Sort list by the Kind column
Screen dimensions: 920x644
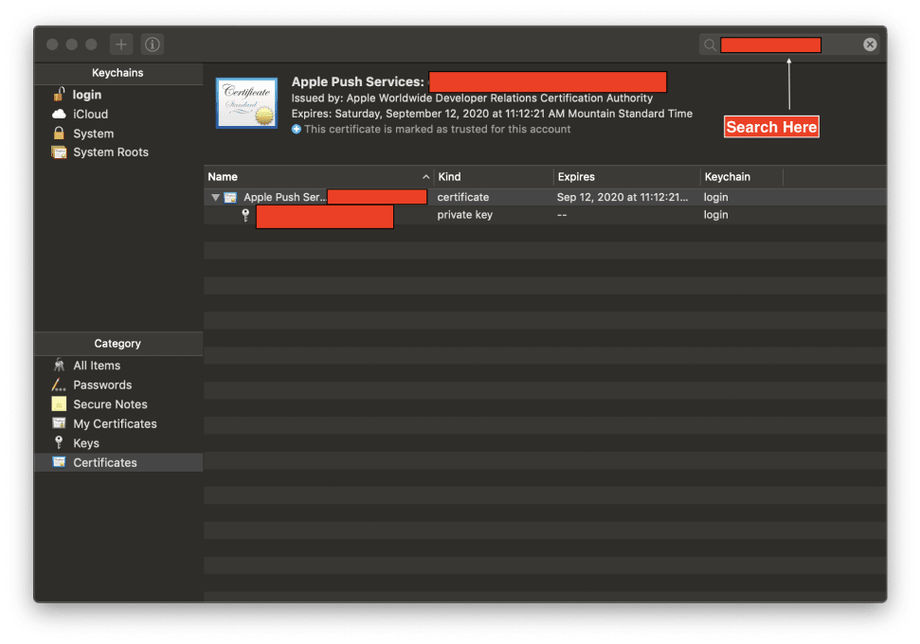tap(493, 177)
